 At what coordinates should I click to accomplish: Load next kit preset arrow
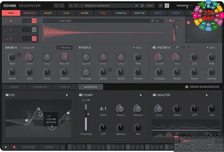point(76,5)
